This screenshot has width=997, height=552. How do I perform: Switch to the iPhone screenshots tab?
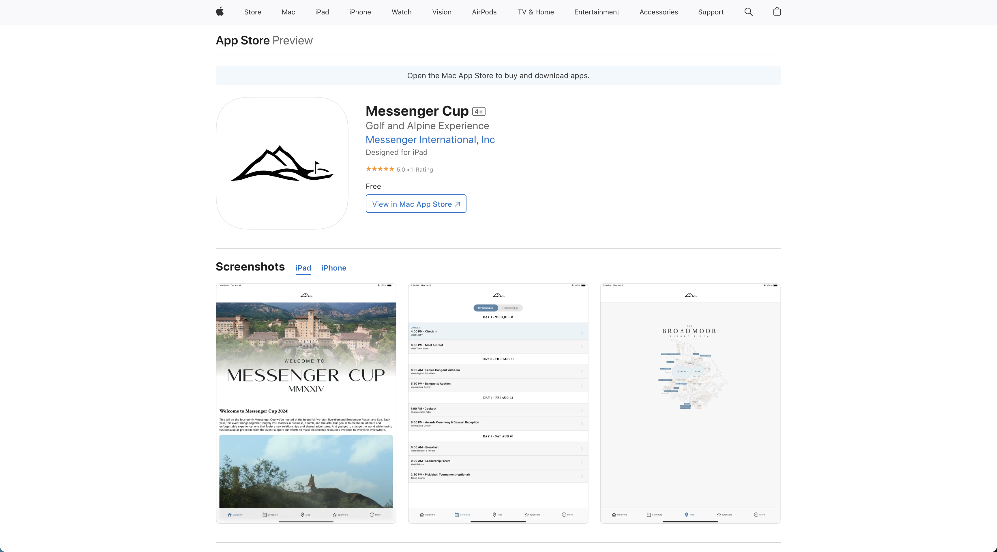pos(333,268)
